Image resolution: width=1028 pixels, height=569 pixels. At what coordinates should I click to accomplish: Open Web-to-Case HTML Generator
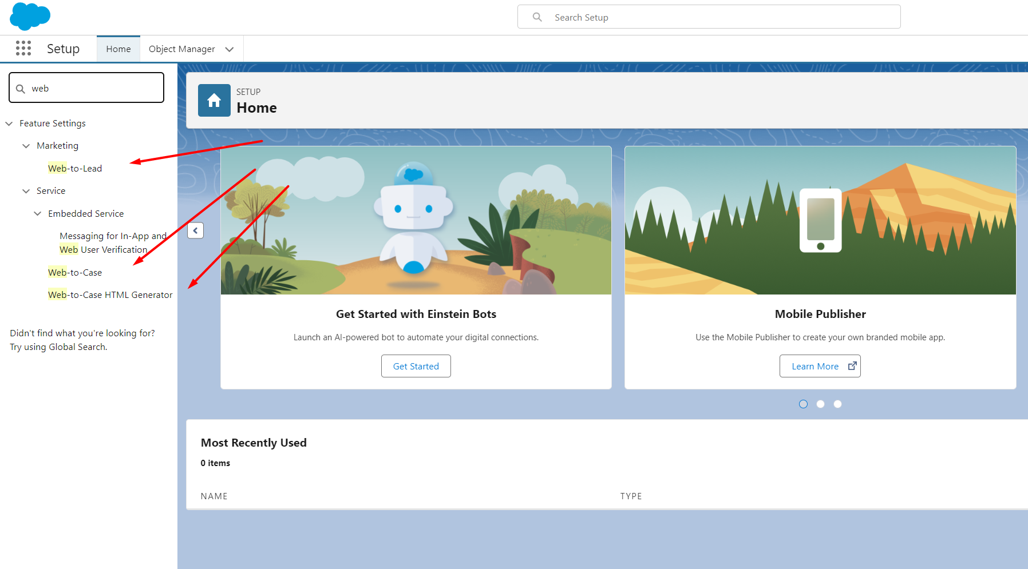[110, 295]
